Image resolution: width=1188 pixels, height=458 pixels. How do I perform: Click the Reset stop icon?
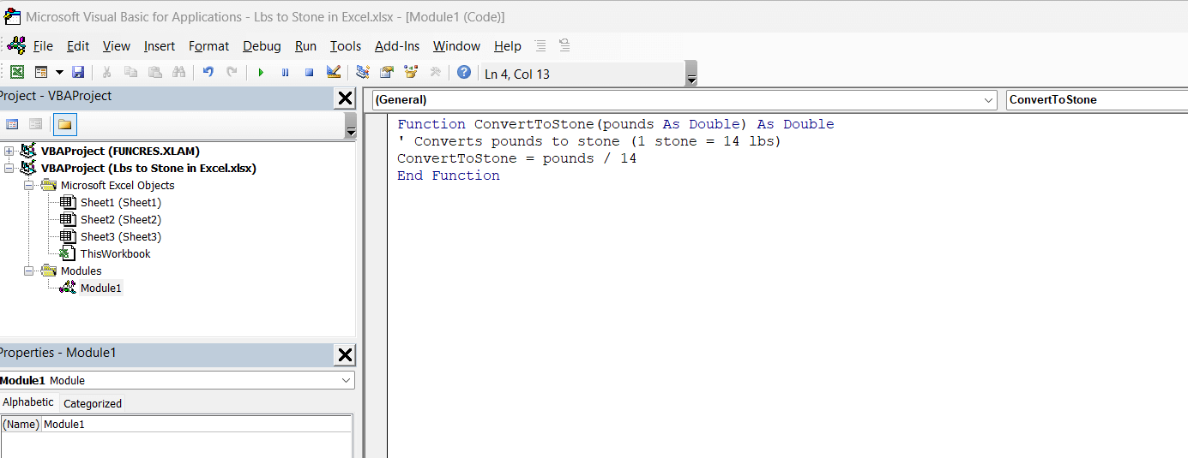pos(309,73)
